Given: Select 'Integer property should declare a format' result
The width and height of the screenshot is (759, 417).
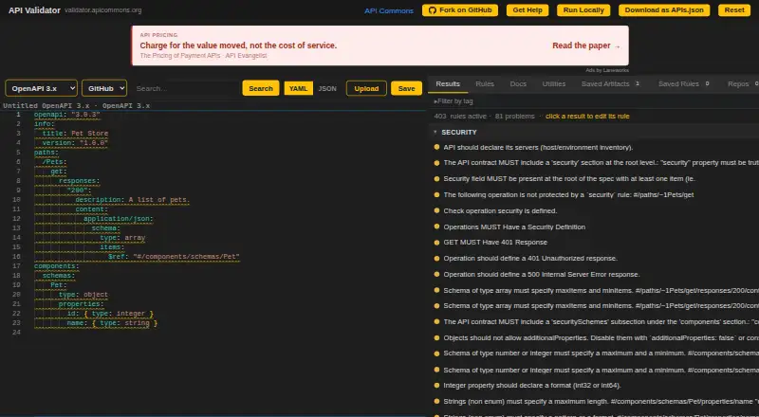Looking at the screenshot, I should [x=532, y=386].
